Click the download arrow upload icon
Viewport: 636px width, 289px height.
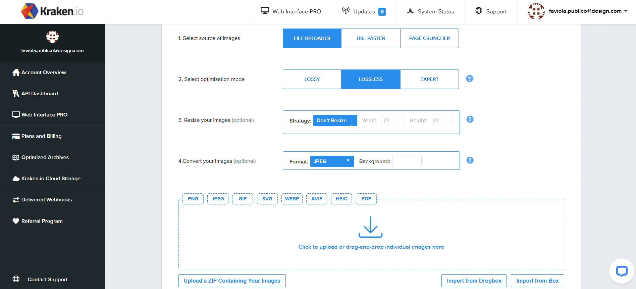click(371, 227)
